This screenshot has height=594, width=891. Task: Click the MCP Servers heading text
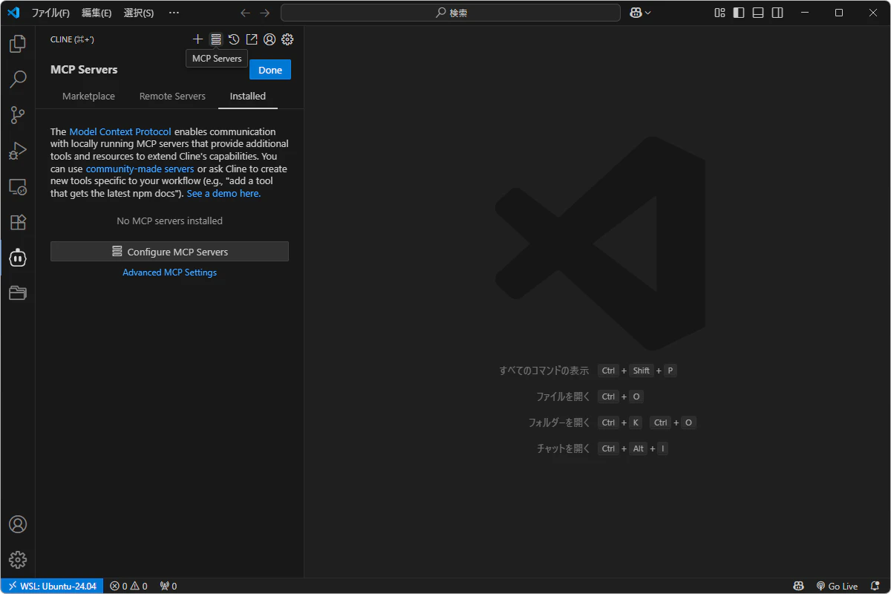[x=84, y=70]
